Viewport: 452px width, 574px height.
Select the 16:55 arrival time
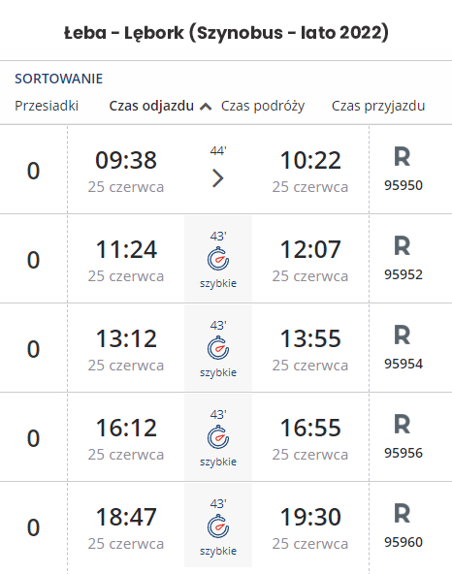tap(310, 428)
